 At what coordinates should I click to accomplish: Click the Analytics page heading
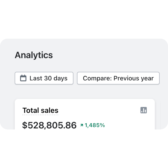[34, 55]
